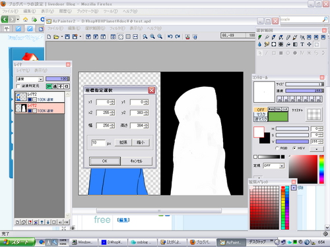Viewport: 330px width, 247px height.
Task: Click the checkerboard canvas display toolbar icon
Action: tap(121, 37)
